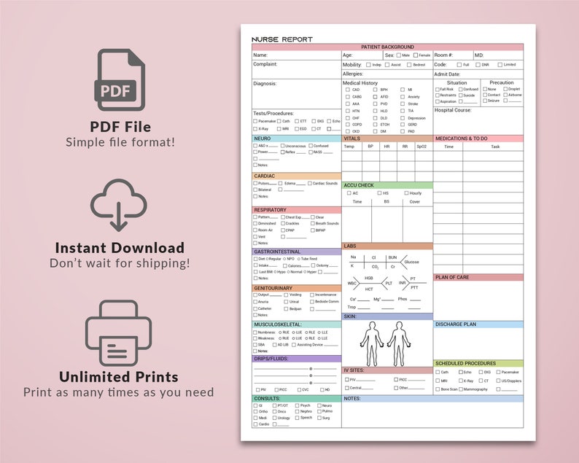This screenshot has width=579, height=463.
Task: Check the Urology consult checkbox
Action: (x=274, y=418)
